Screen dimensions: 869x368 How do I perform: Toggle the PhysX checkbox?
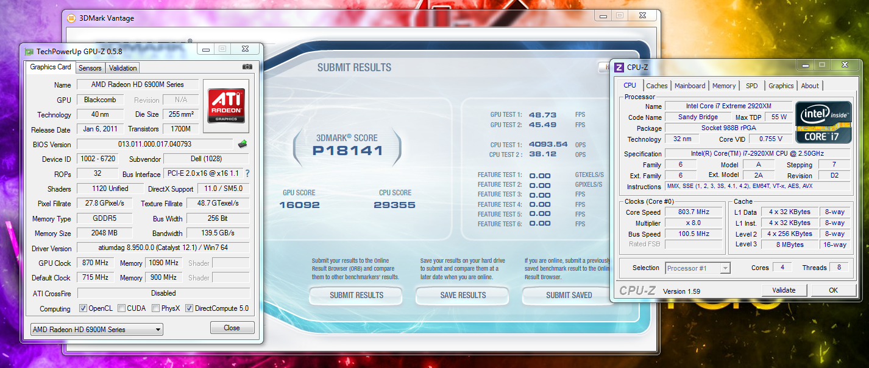tap(155, 308)
